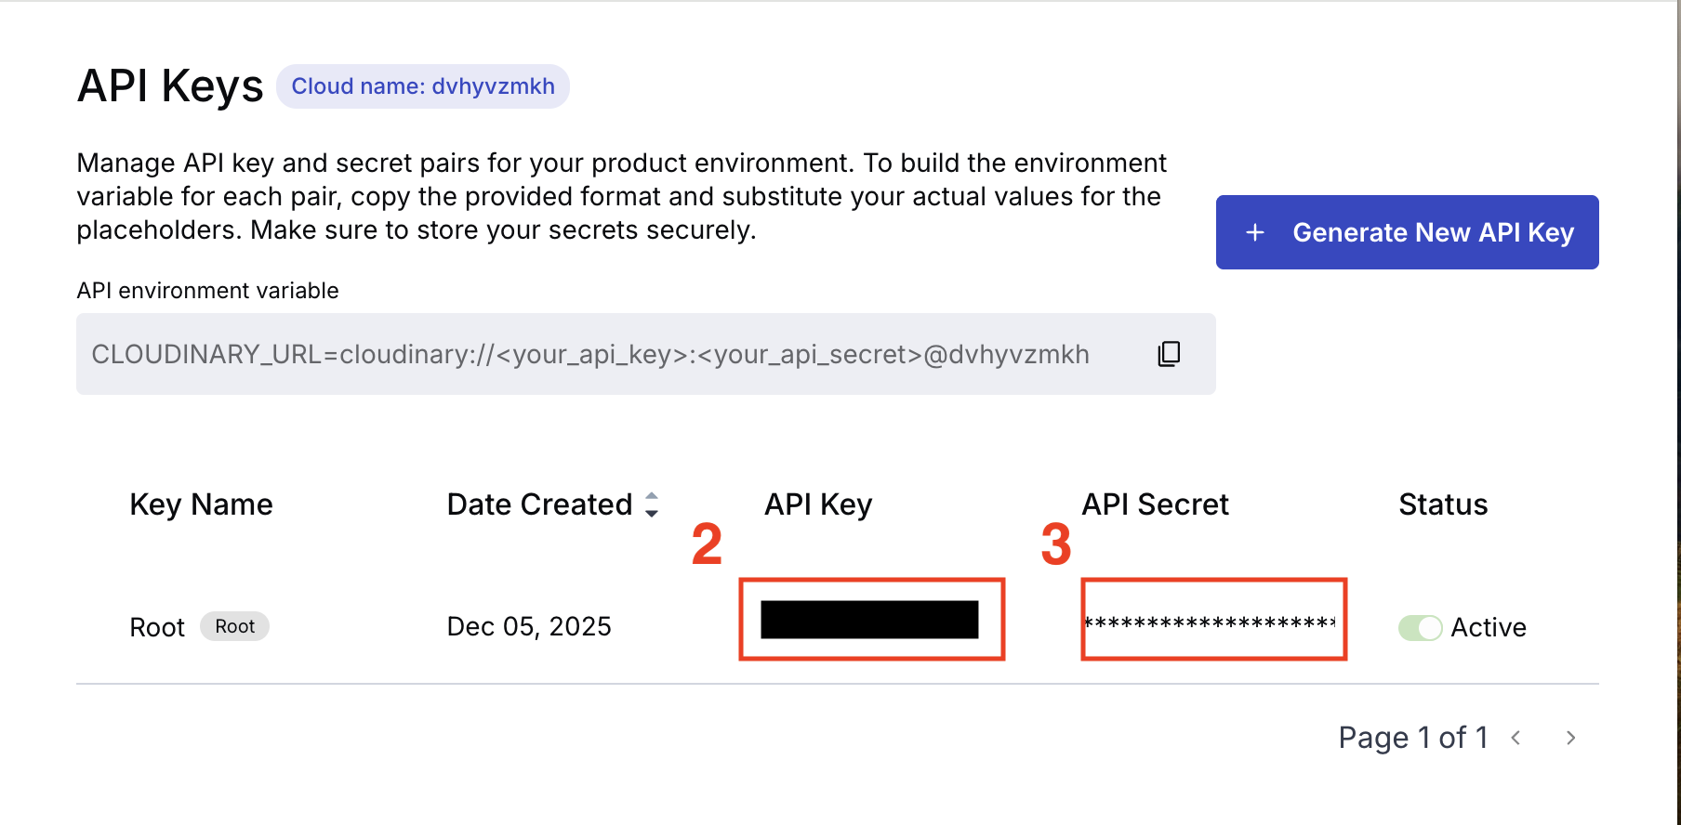1681x825 pixels.
Task: Copy the CLOUDINARY_URL environment variable
Action: tap(1169, 353)
